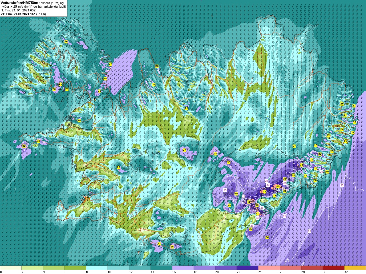
Task: Click the '8' label on the legend scale
Action: (x=87, y=272)
